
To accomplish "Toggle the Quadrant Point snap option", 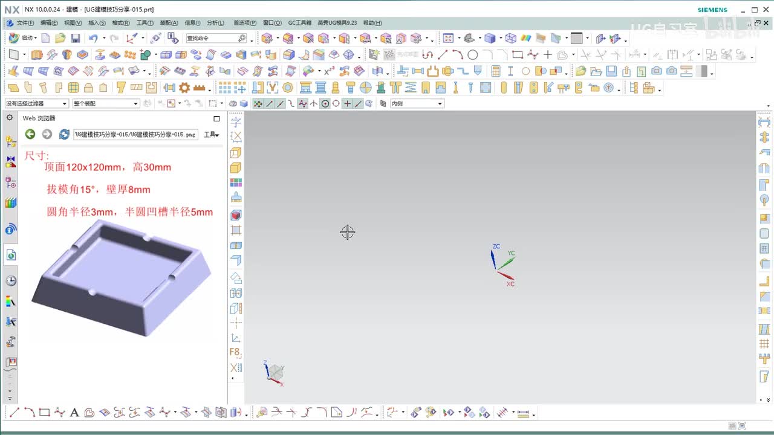I will (336, 103).
